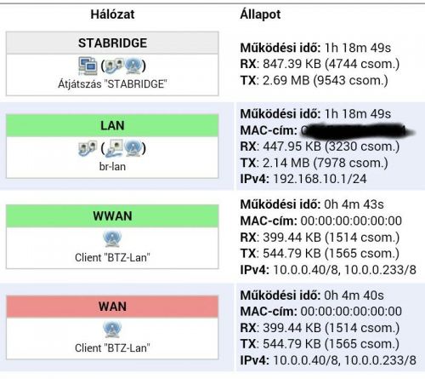Click the Hálózat column header
425x379 pixels.
coord(112,14)
